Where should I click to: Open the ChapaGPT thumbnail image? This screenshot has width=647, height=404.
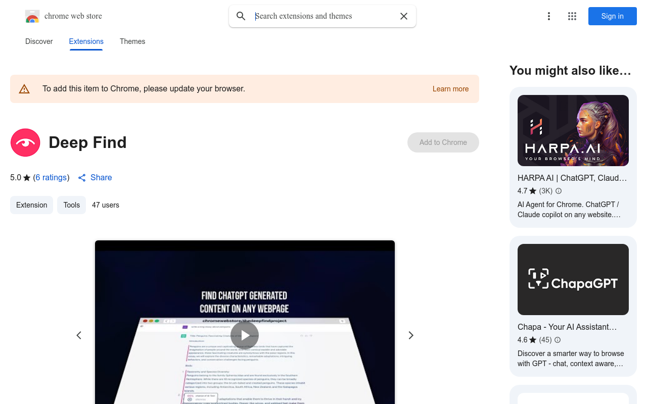(x=573, y=279)
